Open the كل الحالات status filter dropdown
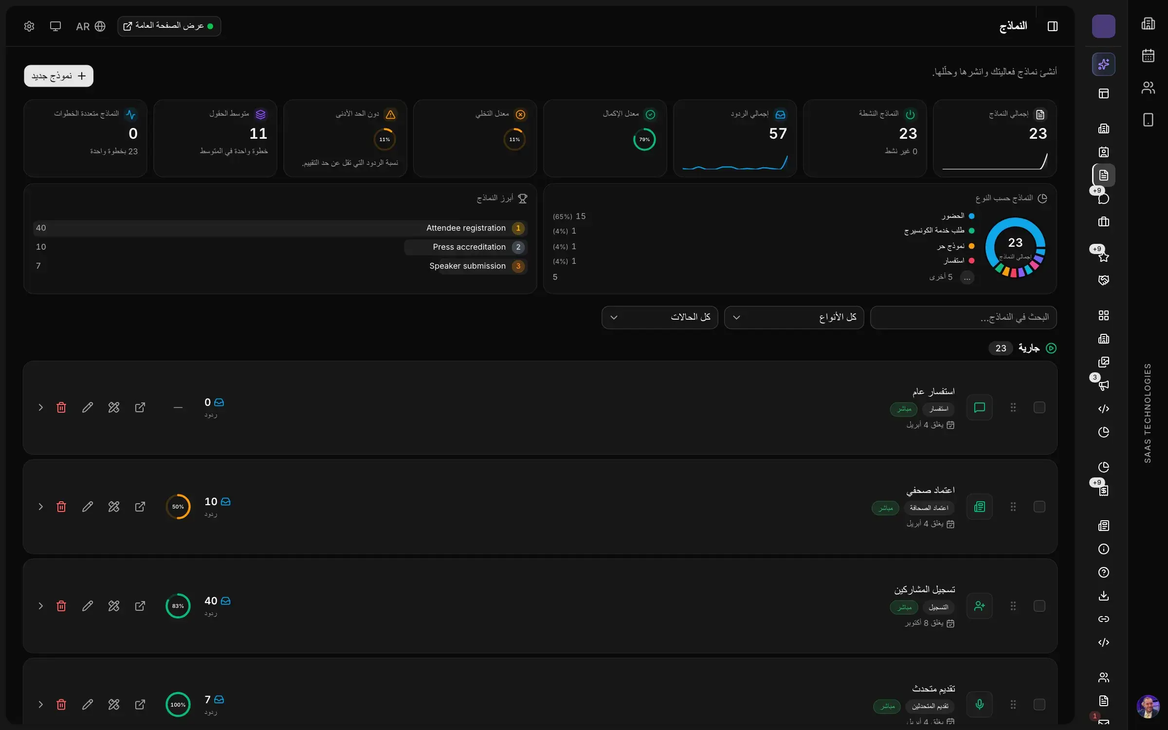 (659, 317)
